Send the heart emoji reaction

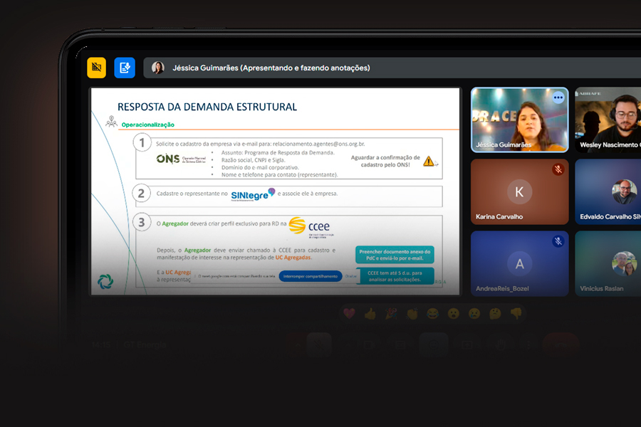(349, 313)
